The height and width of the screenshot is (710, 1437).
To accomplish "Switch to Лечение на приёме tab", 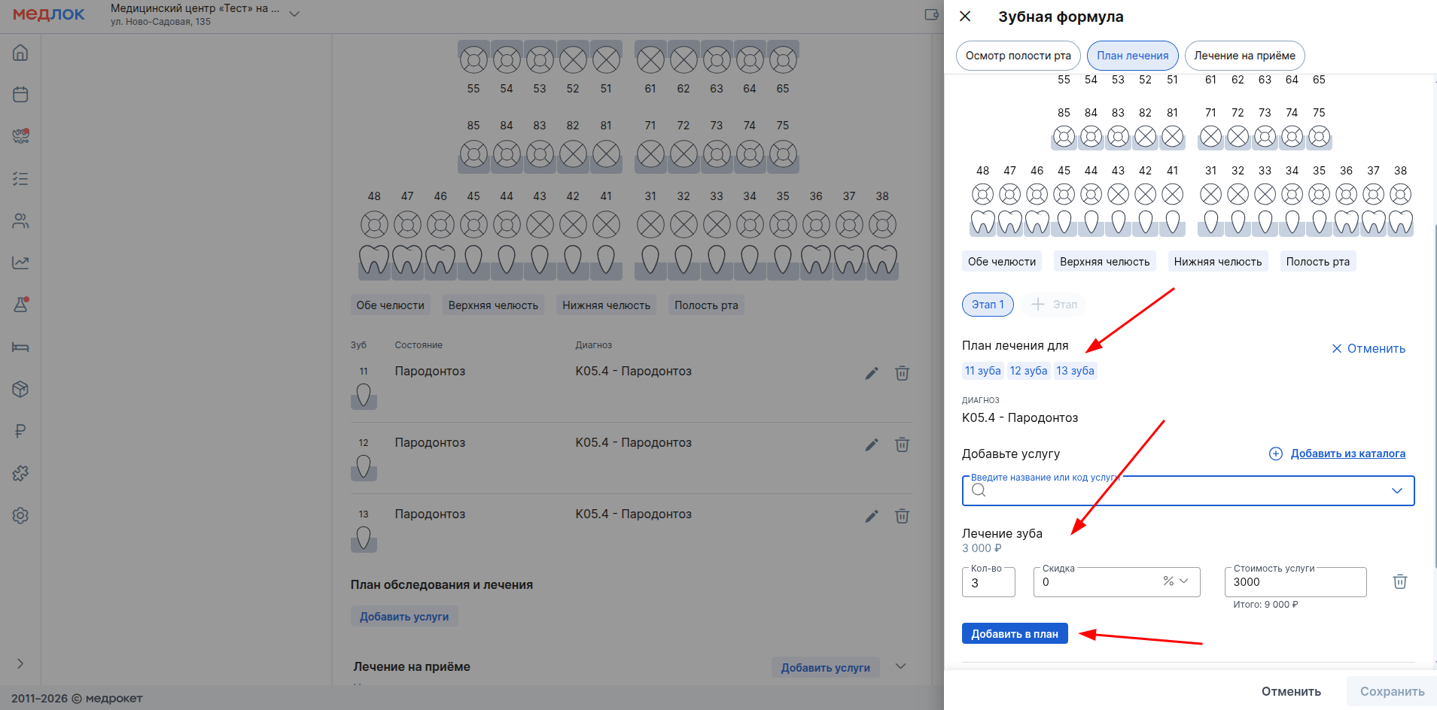I will point(1244,56).
